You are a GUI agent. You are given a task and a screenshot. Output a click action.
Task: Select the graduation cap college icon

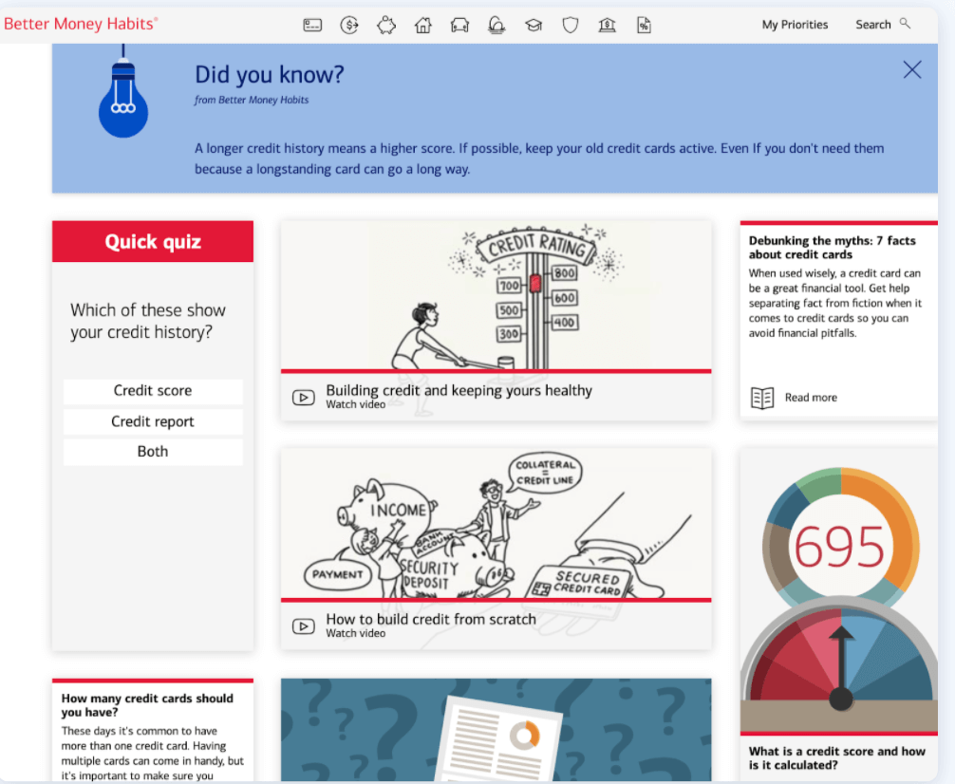click(x=534, y=26)
